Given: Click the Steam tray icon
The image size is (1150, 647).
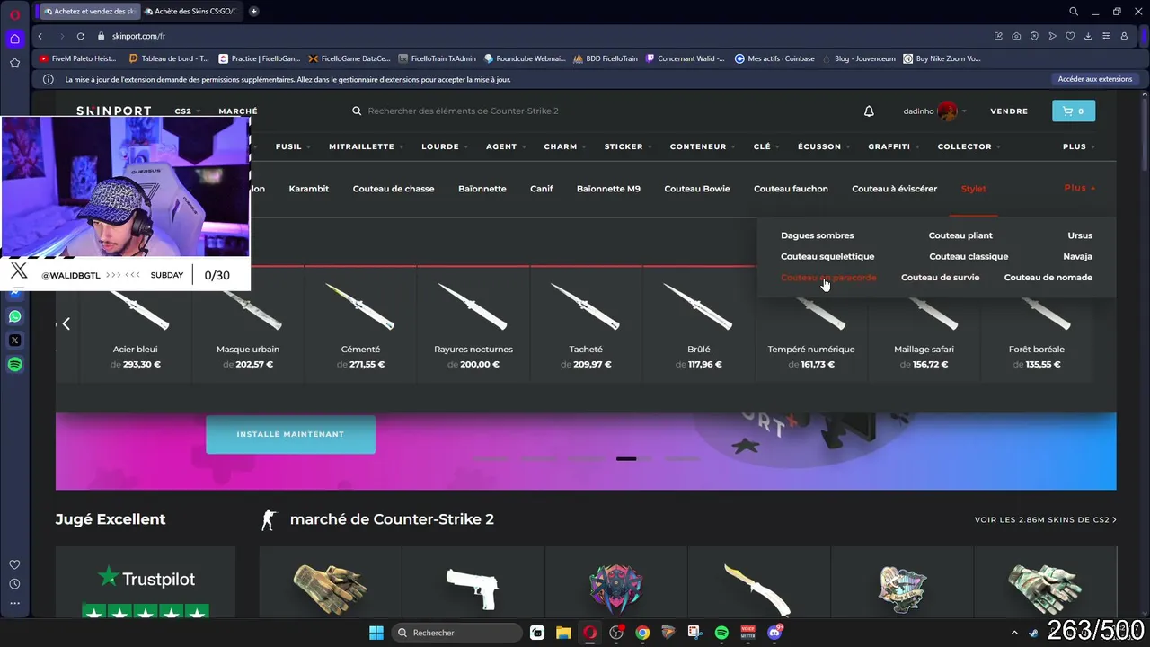Looking at the screenshot, I should tap(1035, 633).
